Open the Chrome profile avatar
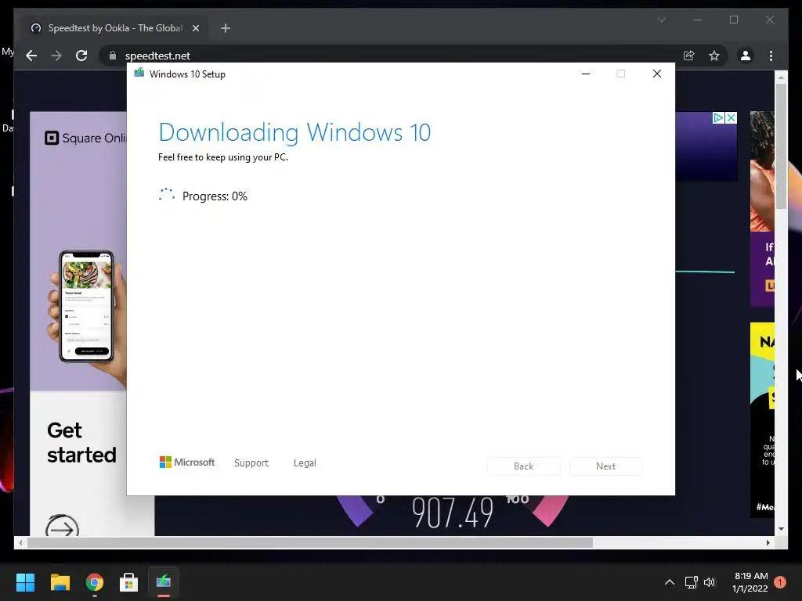The image size is (802, 601). (x=746, y=56)
